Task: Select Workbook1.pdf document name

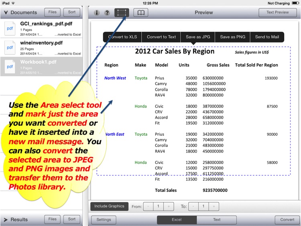Action: pyautogui.click(x=39, y=62)
